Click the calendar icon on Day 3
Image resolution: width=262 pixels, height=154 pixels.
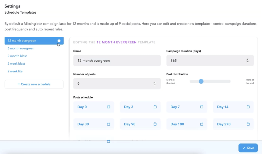pyautogui.click(x=155, y=107)
